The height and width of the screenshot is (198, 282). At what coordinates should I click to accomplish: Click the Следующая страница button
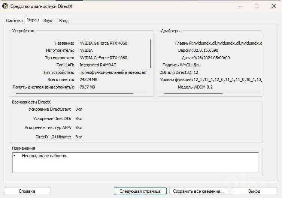coord(140,191)
